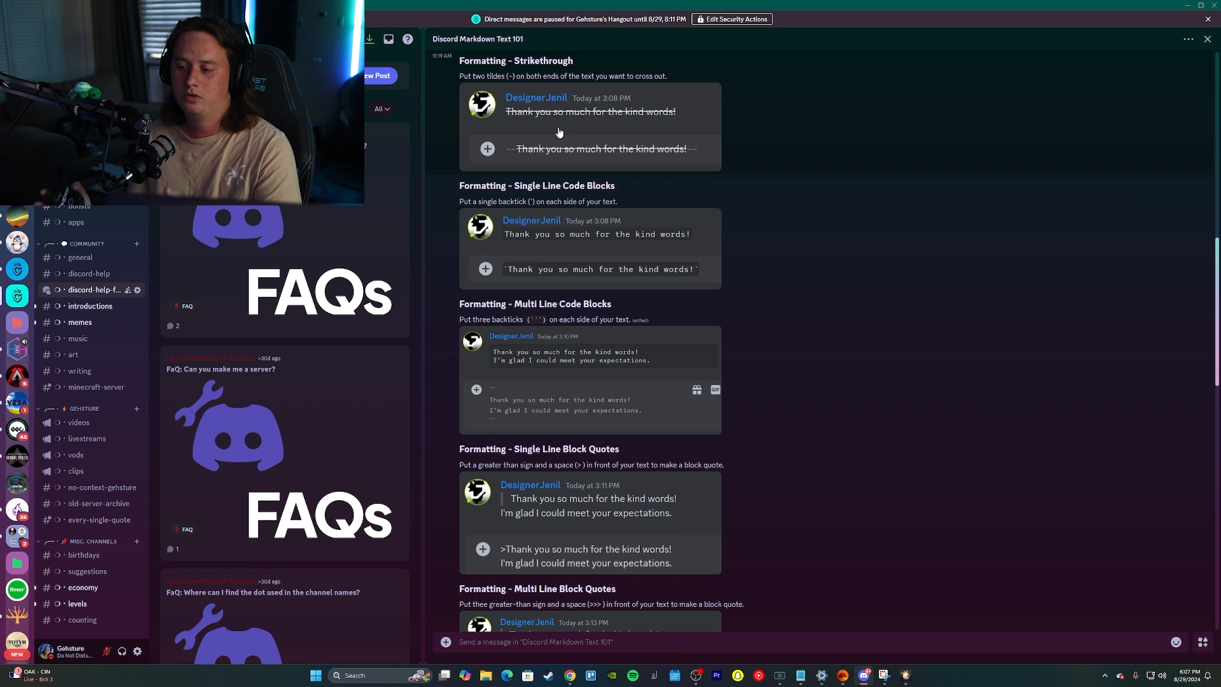1221x687 pixels.
Task: Open the All tags filter dropdown
Action: click(382, 109)
